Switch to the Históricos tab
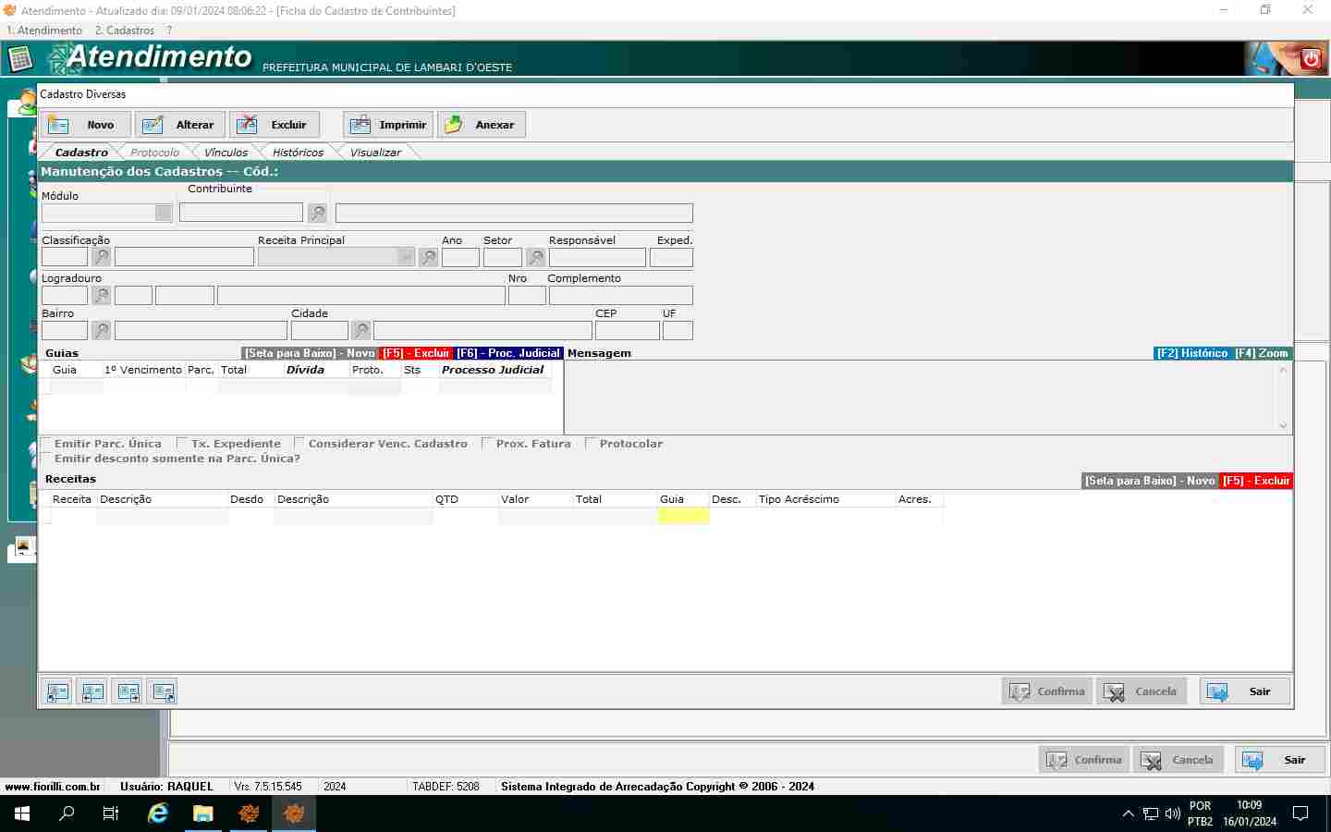The height and width of the screenshot is (832, 1331). [298, 153]
